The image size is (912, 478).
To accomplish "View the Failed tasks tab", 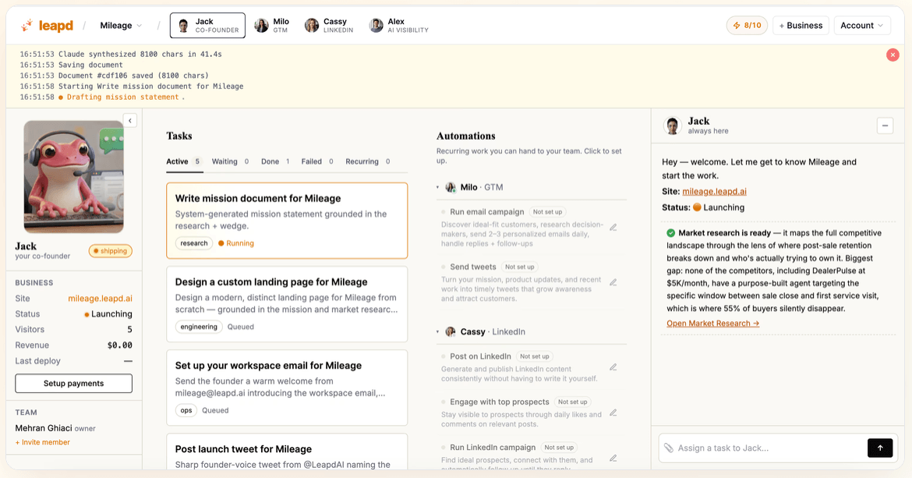I will coord(317,161).
